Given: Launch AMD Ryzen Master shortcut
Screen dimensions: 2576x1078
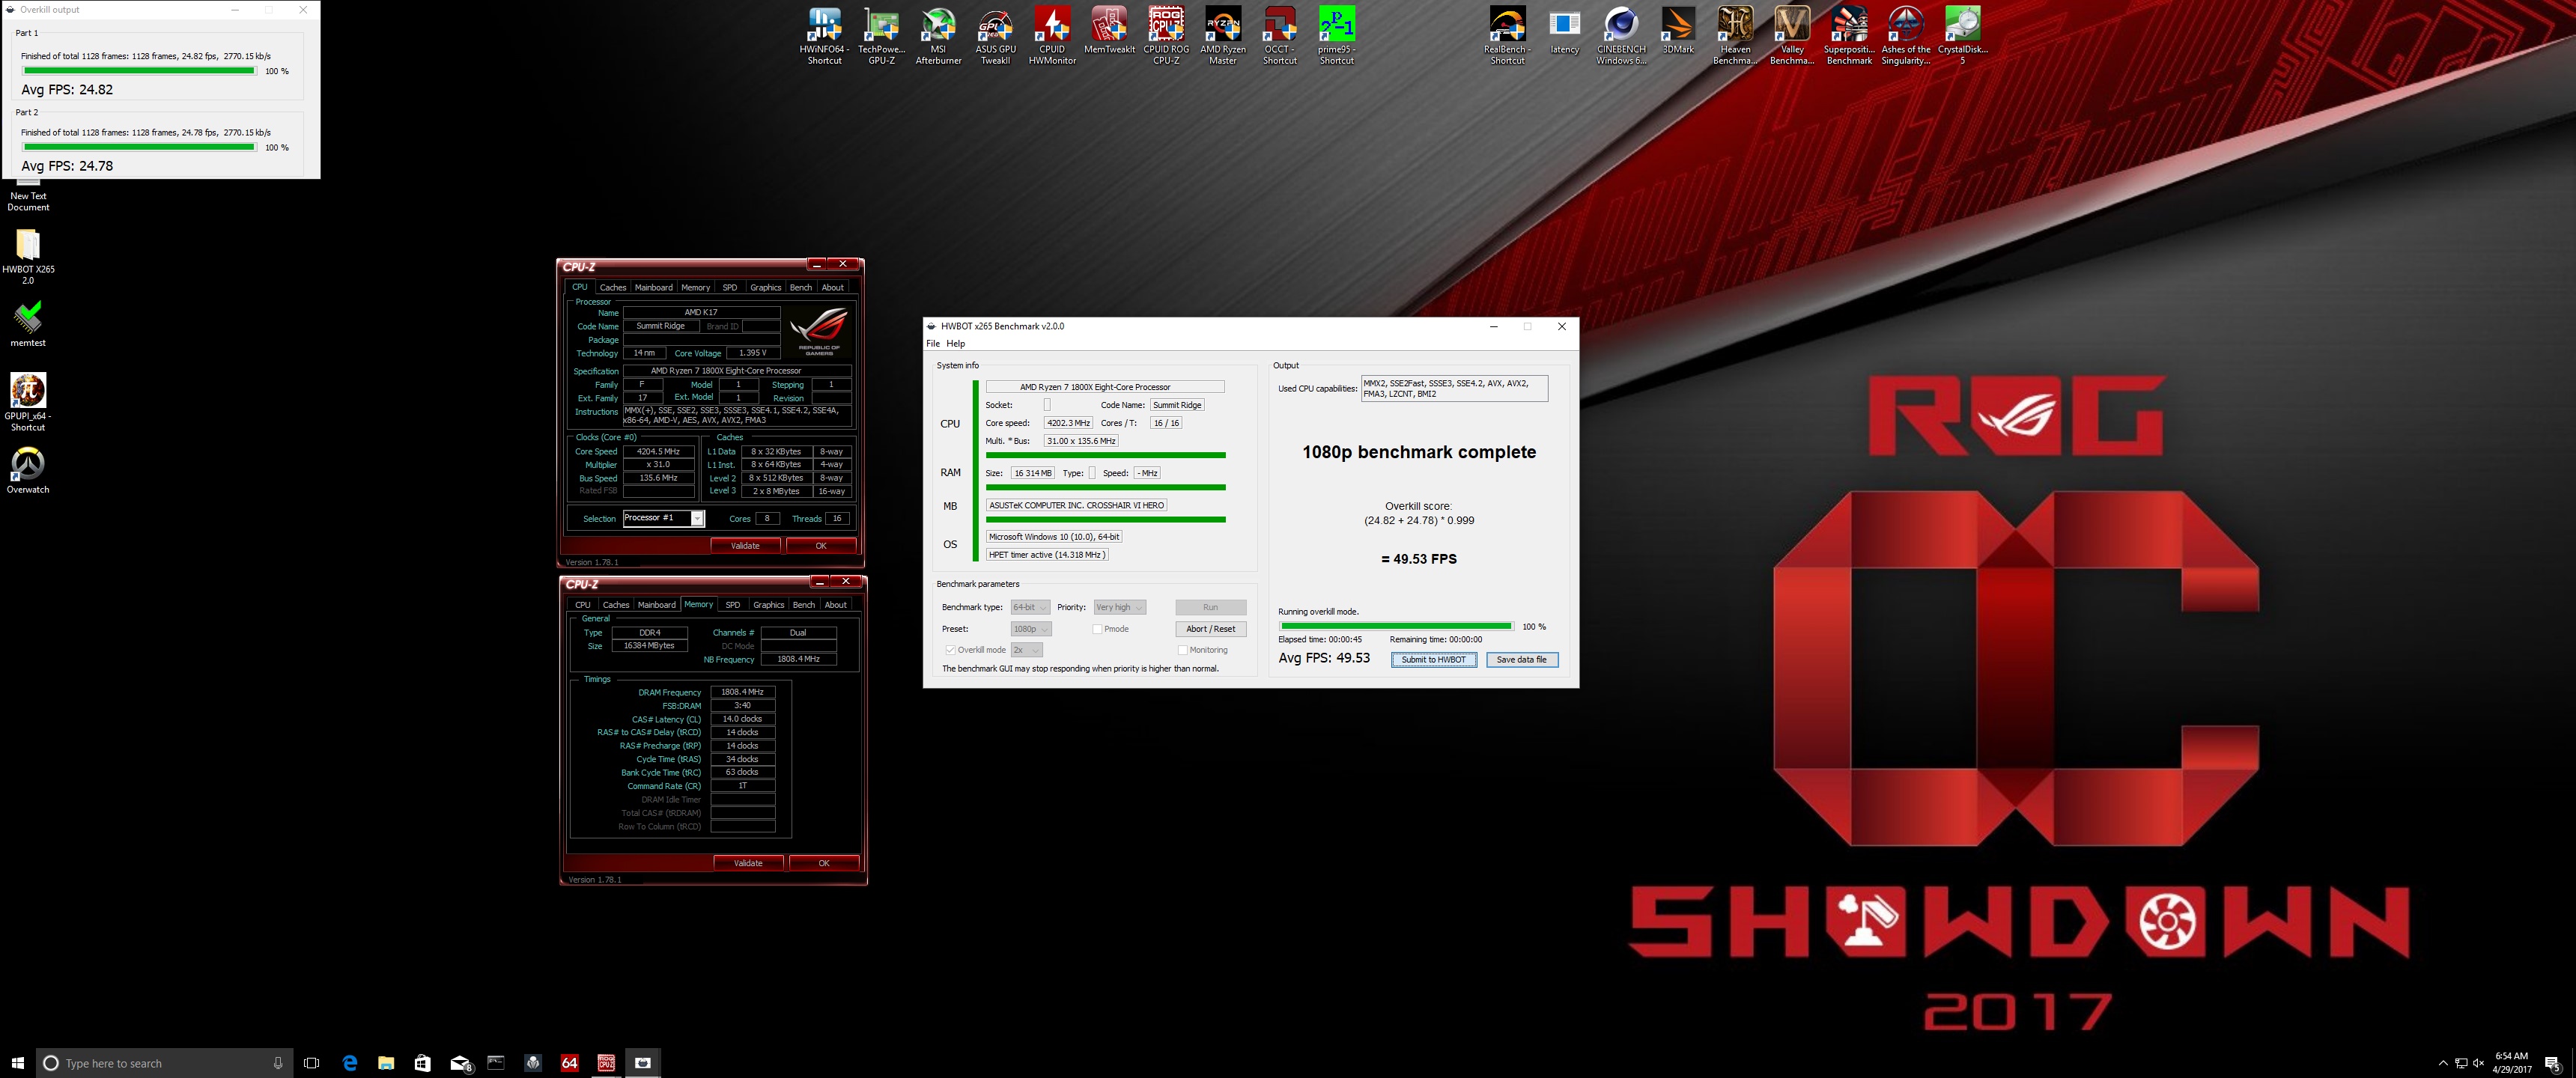Looking at the screenshot, I should click(x=1223, y=36).
